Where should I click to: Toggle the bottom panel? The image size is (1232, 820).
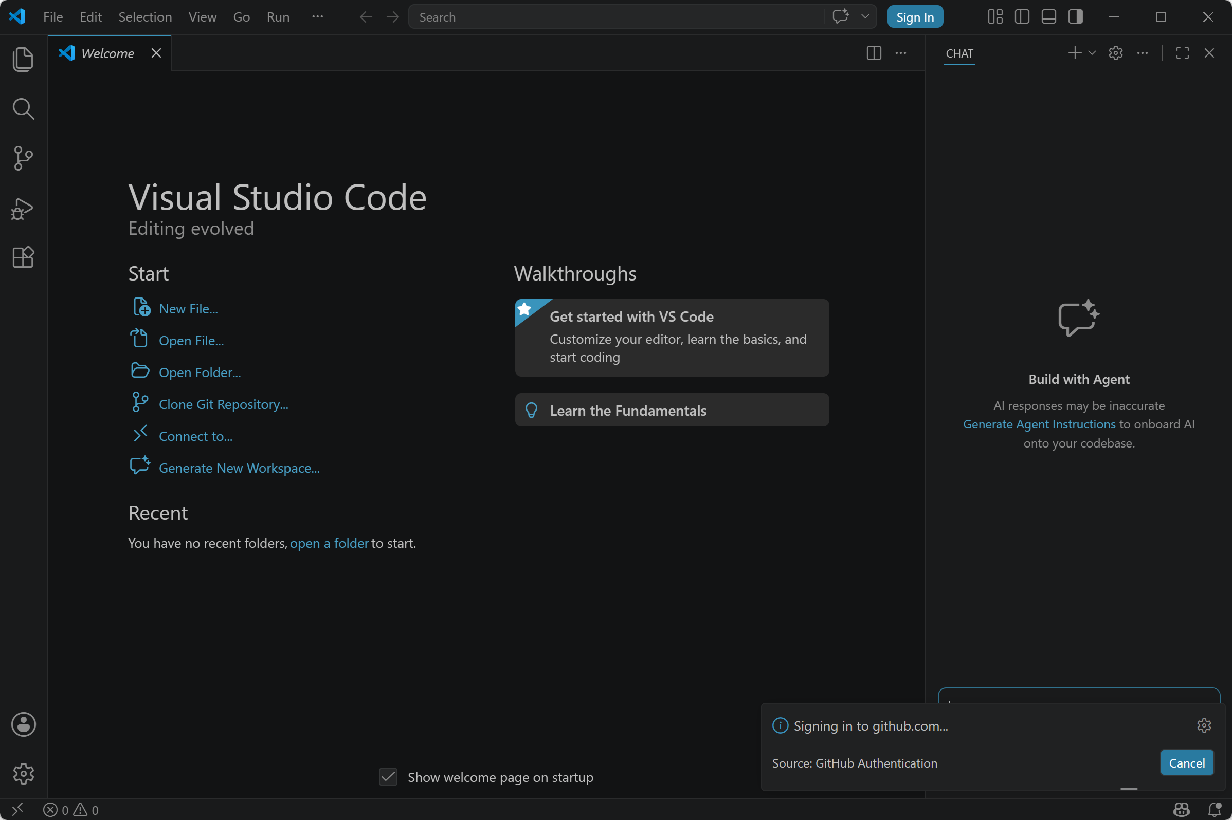click(x=1049, y=17)
